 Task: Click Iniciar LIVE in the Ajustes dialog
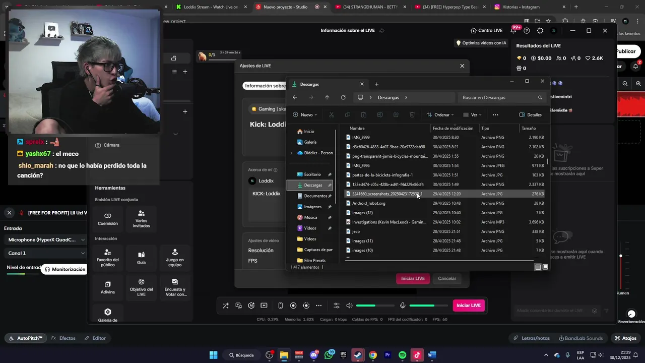point(413,278)
